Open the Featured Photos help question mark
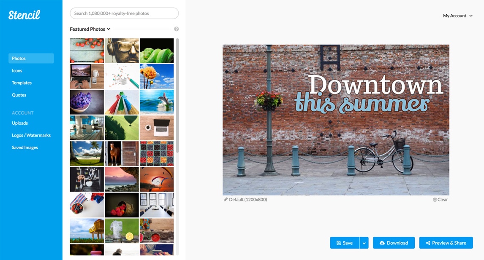 tap(177, 29)
